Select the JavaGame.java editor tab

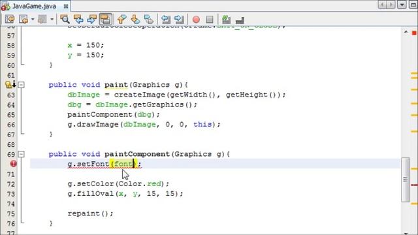[x=34, y=6]
